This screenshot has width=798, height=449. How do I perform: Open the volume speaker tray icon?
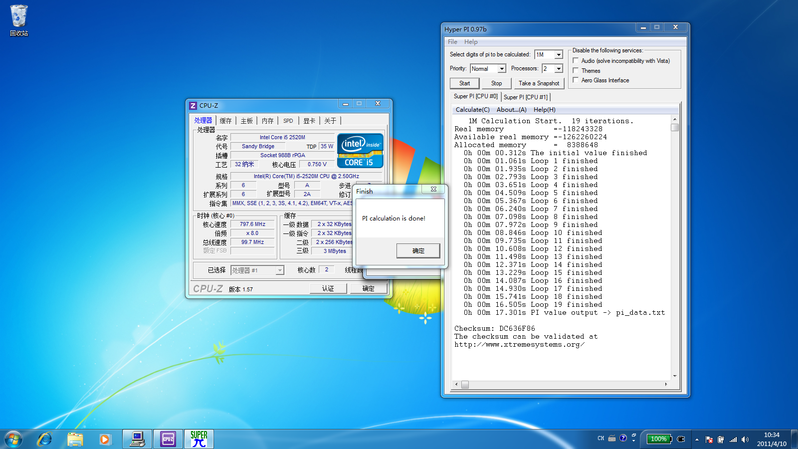[x=745, y=440]
